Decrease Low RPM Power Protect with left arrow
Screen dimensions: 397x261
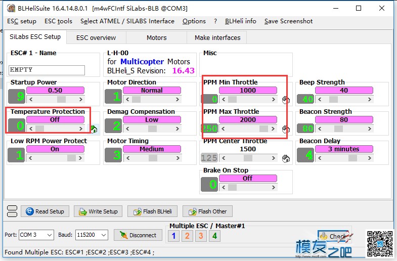31,158
